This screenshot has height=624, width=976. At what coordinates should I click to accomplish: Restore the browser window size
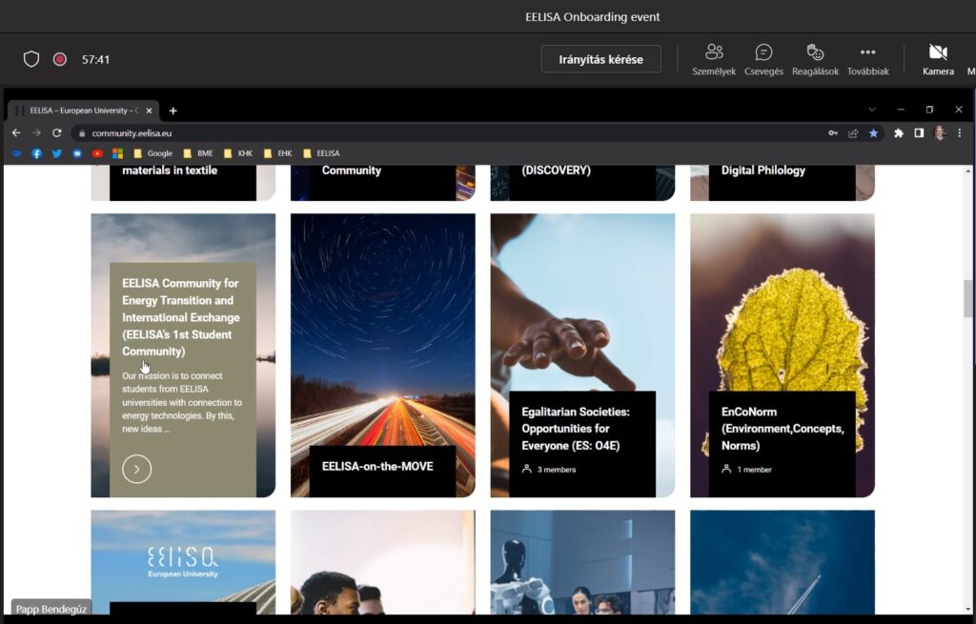929,110
